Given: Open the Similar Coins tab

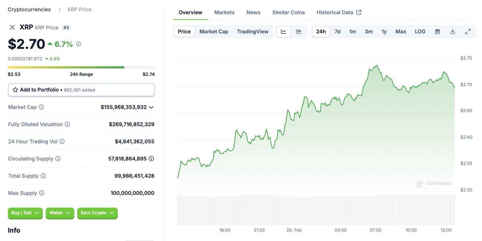Looking at the screenshot, I should [288, 12].
